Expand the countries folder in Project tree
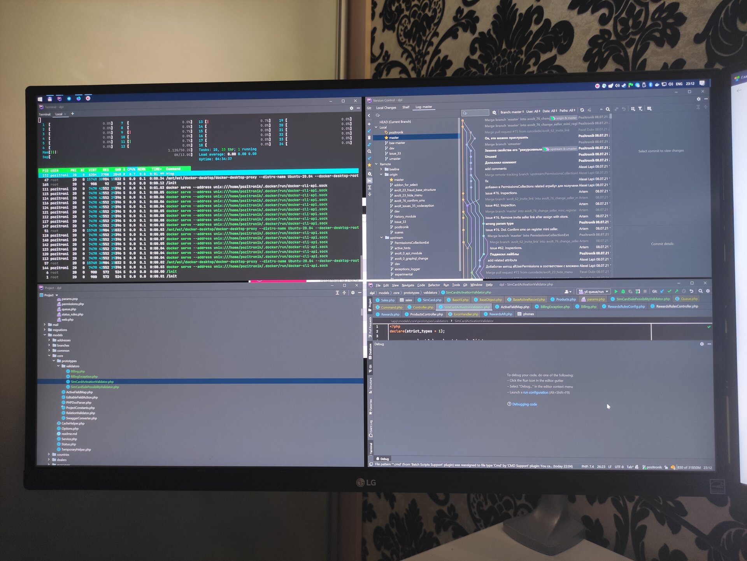The image size is (747, 561). tap(49, 454)
